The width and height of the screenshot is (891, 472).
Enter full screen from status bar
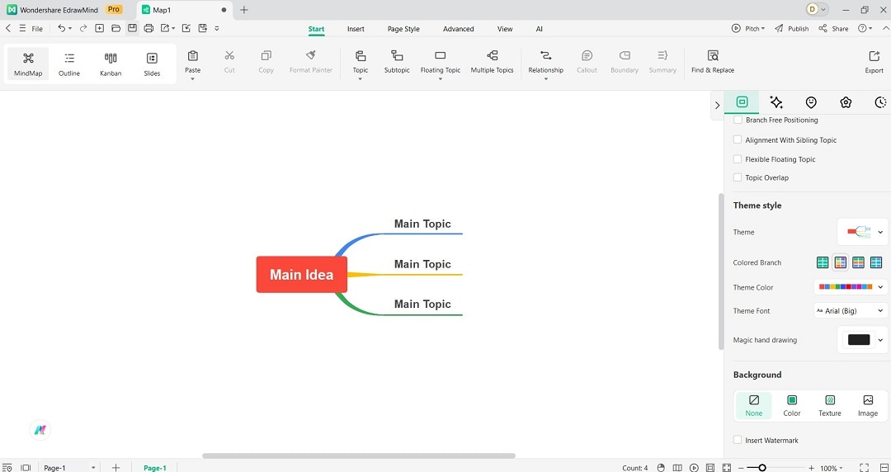click(864, 467)
